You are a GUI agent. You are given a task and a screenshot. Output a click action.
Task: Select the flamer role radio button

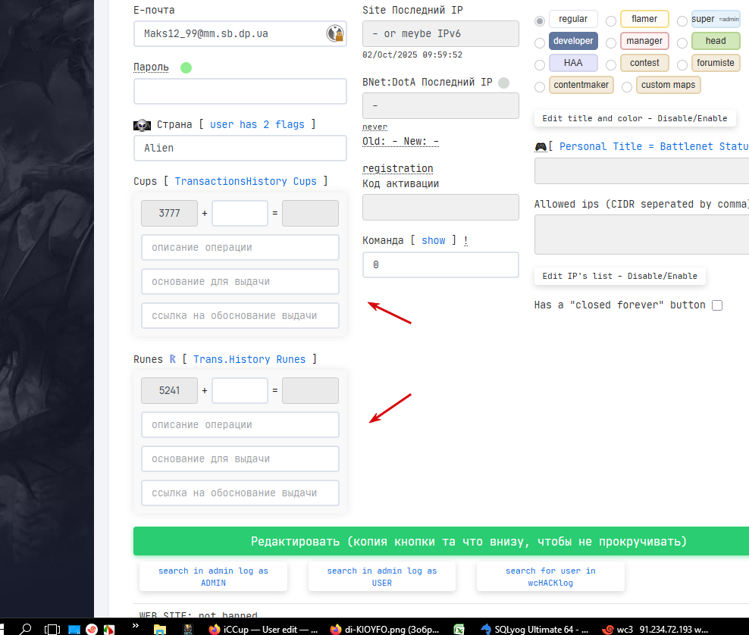click(611, 21)
